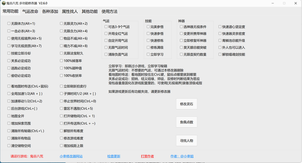Click 检查更新 link
The image size is (302, 163).
tap(114, 156)
